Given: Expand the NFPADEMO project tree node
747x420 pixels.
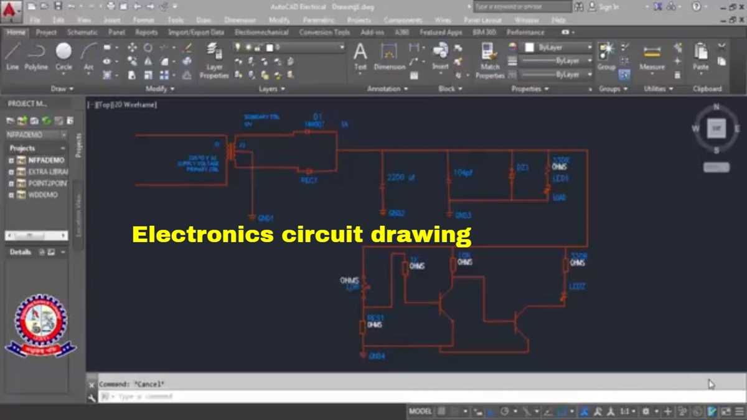Looking at the screenshot, I should pos(11,160).
